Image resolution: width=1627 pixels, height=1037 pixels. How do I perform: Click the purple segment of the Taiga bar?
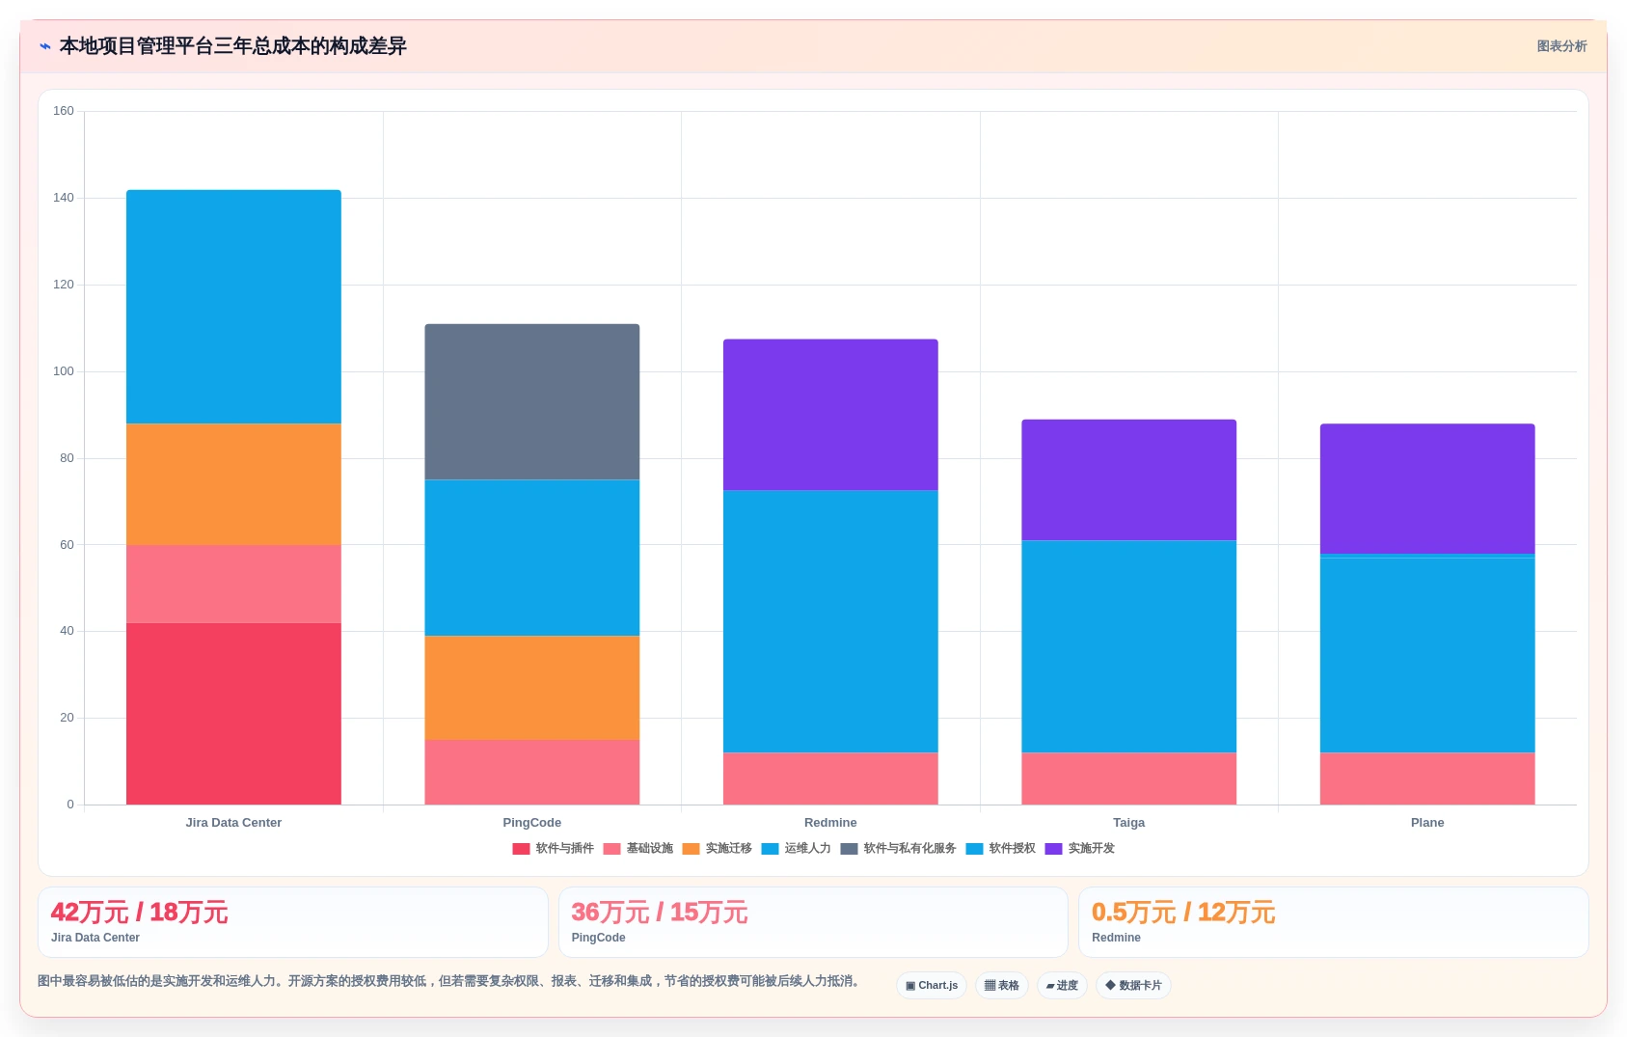click(1129, 480)
